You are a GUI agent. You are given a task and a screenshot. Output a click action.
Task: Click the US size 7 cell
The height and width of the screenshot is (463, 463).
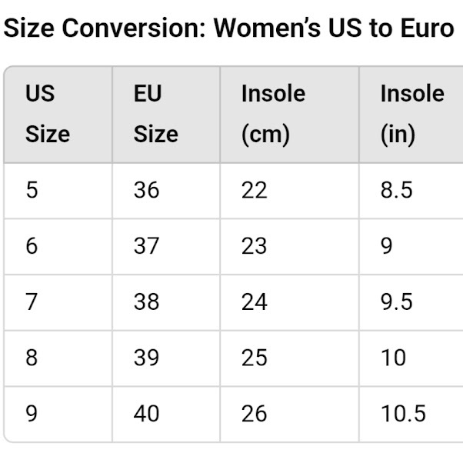[32, 302]
